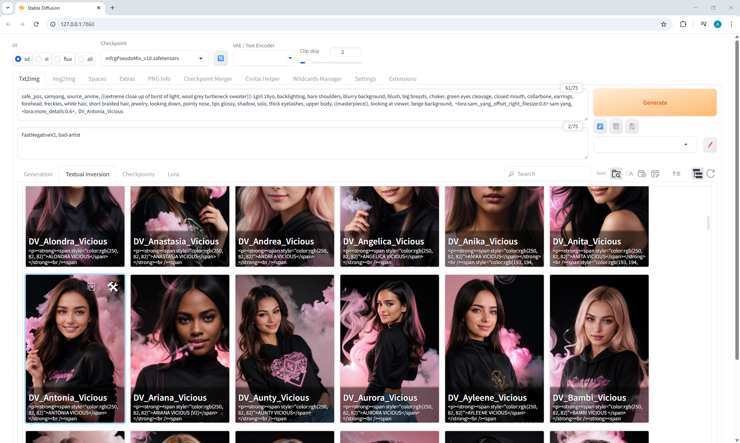Click tools icon on DV_Antonia_Vicious card
The image size is (740, 443).
pos(113,287)
